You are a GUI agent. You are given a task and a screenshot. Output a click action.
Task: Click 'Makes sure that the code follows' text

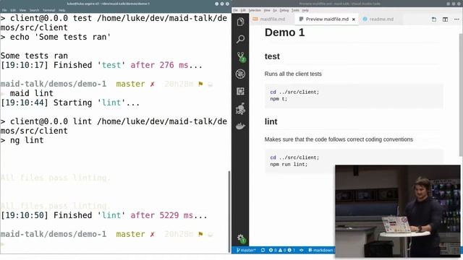pyautogui.click(x=339, y=139)
